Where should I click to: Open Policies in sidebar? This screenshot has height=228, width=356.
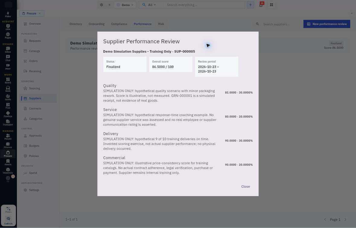pyautogui.click(x=38, y=156)
